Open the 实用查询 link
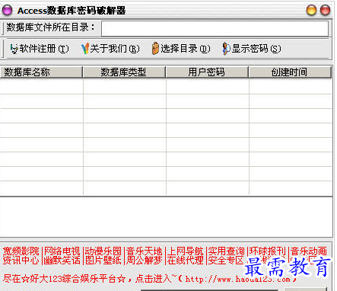Viewport: 337px width, 291px height. [x=227, y=251]
